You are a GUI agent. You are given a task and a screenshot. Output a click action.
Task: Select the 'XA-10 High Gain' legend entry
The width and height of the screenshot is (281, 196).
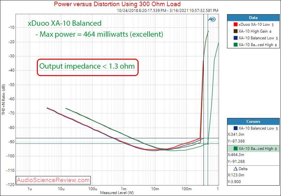pyautogui.click(x=254, y=31)
